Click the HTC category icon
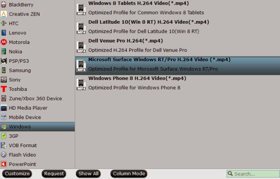Image resolution: width=280 pixels, height=179 pixels. [x=3, y=23]
